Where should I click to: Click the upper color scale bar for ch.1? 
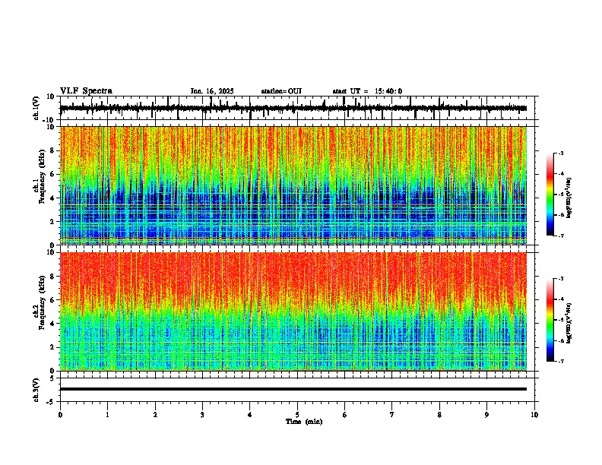[x=550, y=195]
